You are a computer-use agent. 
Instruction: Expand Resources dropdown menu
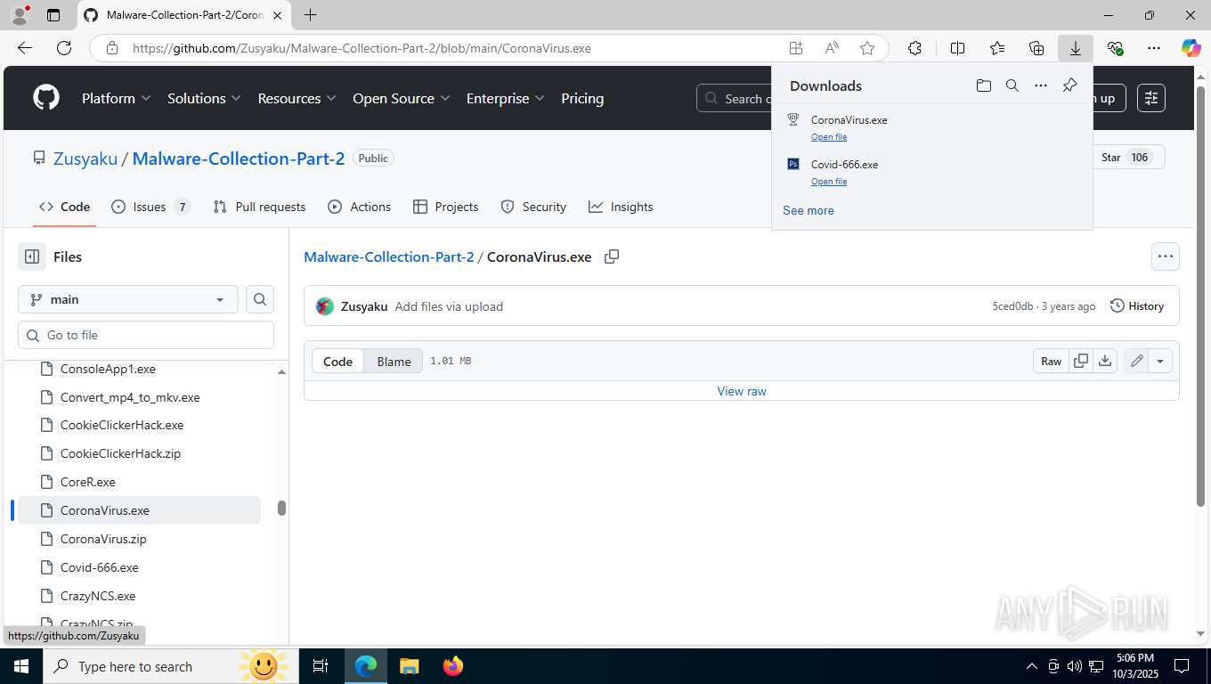tap(297, 98)
